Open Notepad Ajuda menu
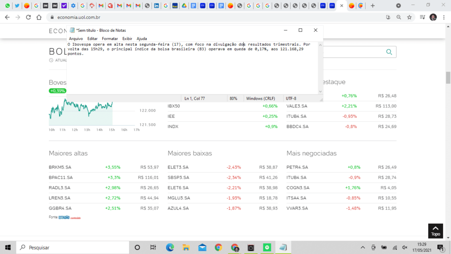 click(142, 39)
